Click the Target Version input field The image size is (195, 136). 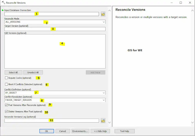[x=55, y=29]
